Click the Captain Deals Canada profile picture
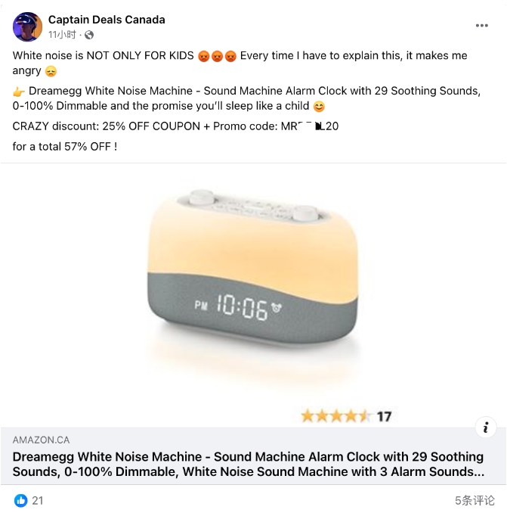Viewport: 507px width, 513px height. 27,26
